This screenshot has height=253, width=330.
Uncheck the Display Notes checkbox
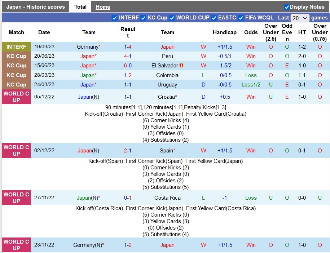point(287,7)
